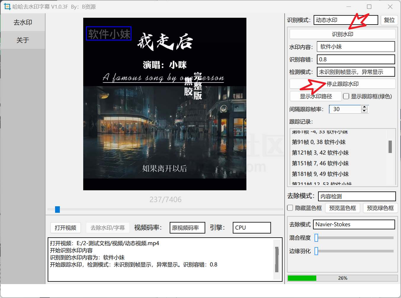The image size is (401, 298).
Task: Switch to the 关于 (About) tab
Action: click(x=22, y=40)
